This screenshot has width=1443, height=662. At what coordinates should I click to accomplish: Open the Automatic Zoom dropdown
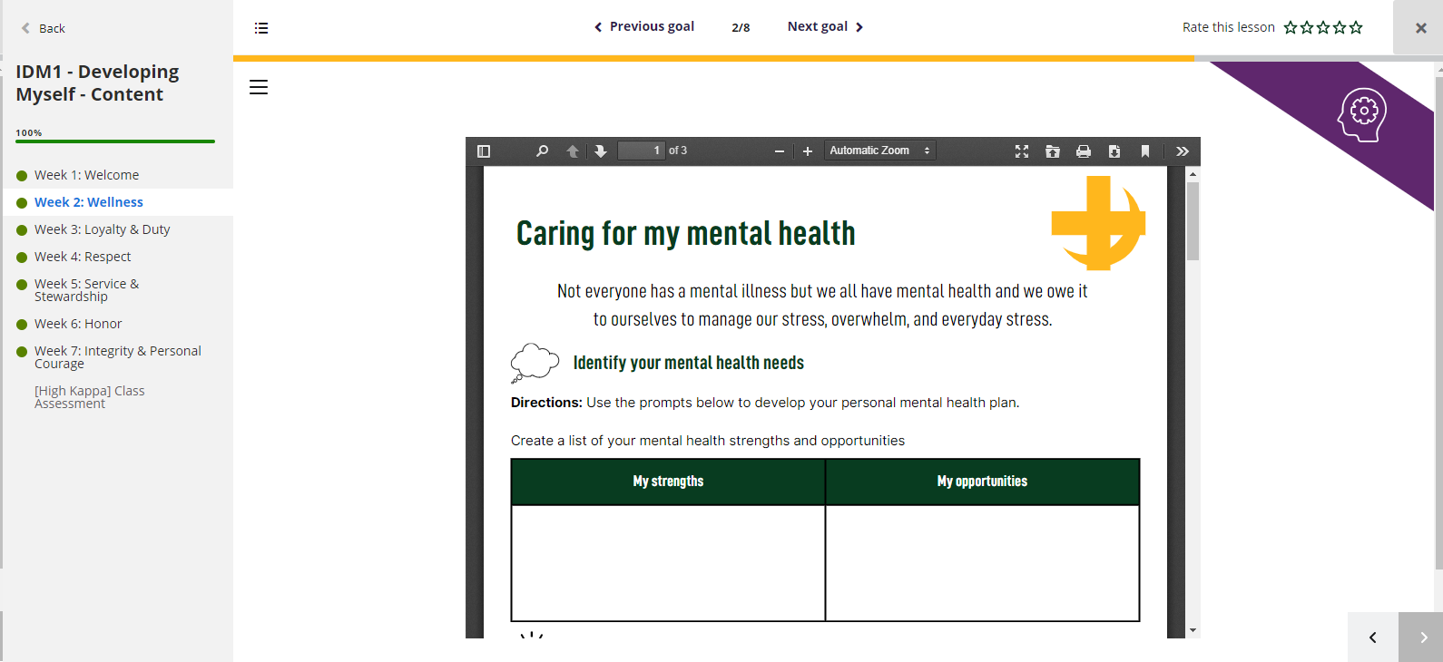pyautogui.click(x=879, y=151)
